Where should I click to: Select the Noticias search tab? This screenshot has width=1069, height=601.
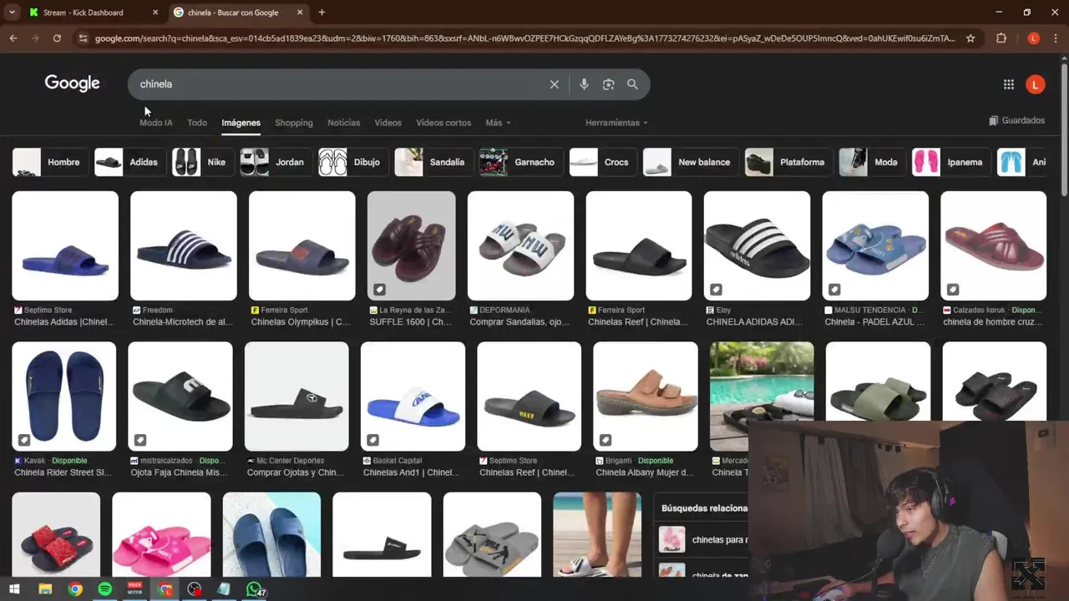click(343, 123)
